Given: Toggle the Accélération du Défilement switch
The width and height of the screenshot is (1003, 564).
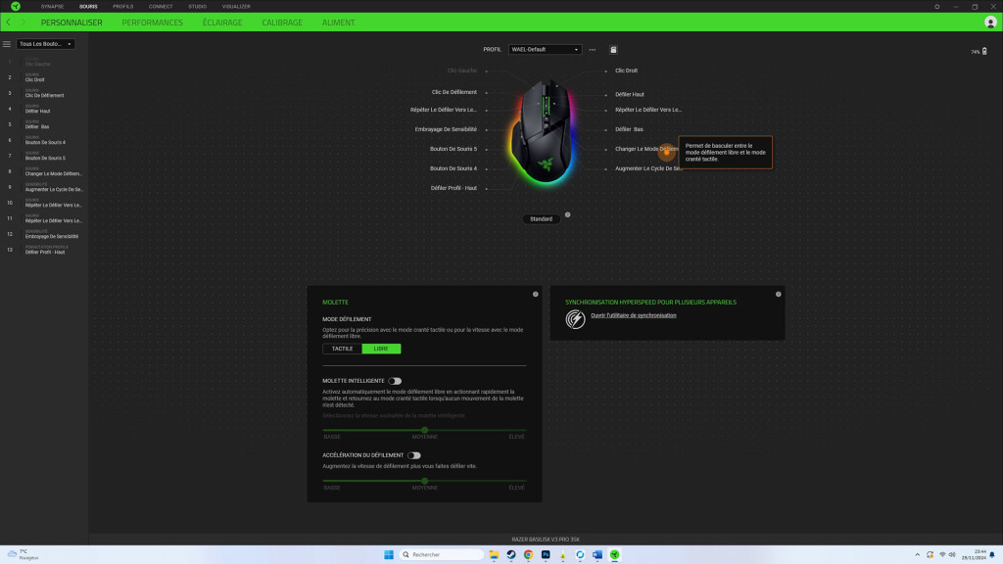Looking at the screenshot, I should pos(414,455).
